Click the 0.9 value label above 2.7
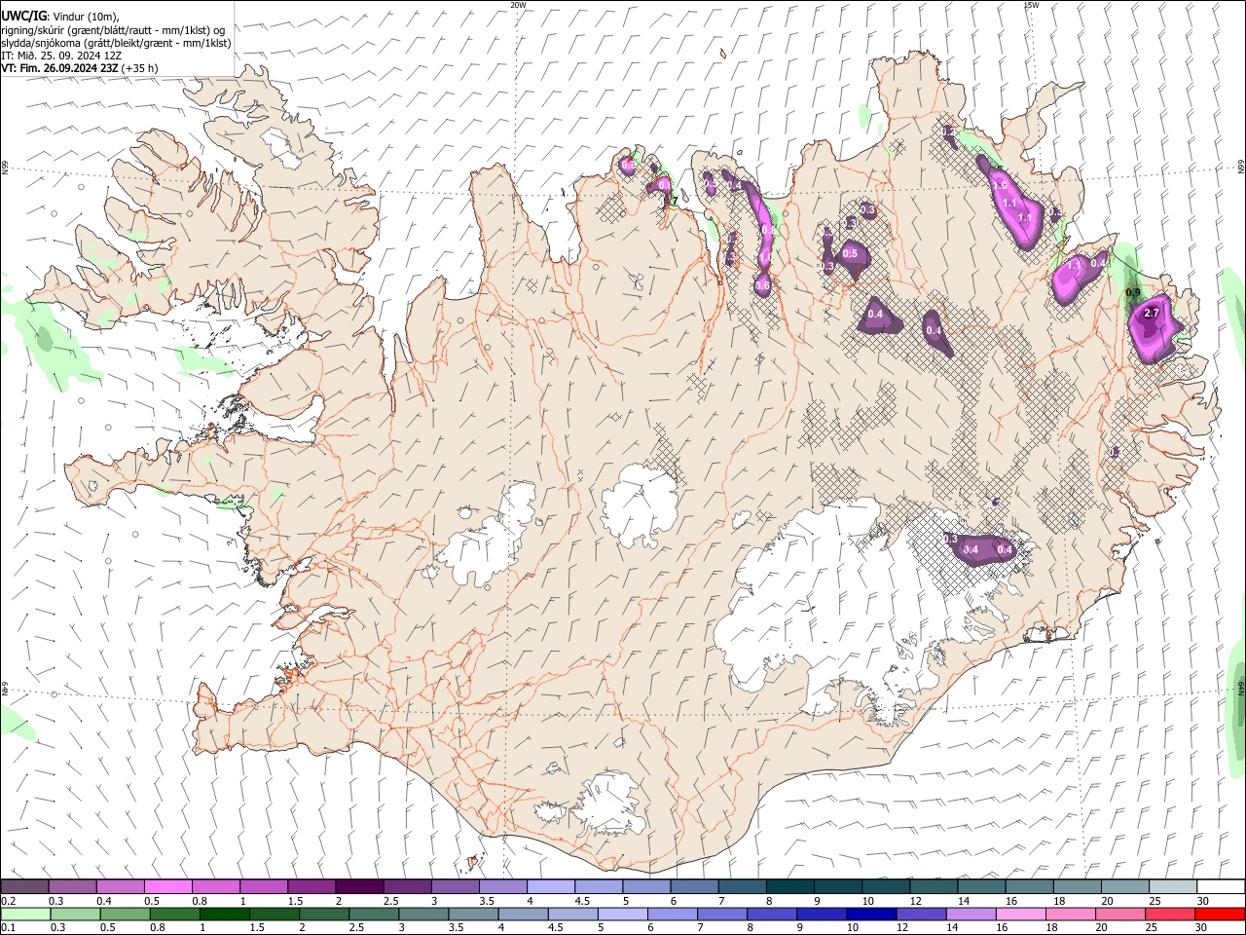 click(1133, 292)
